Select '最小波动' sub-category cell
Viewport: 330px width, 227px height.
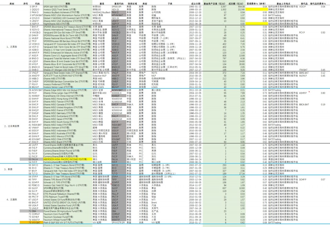point(156,90)
